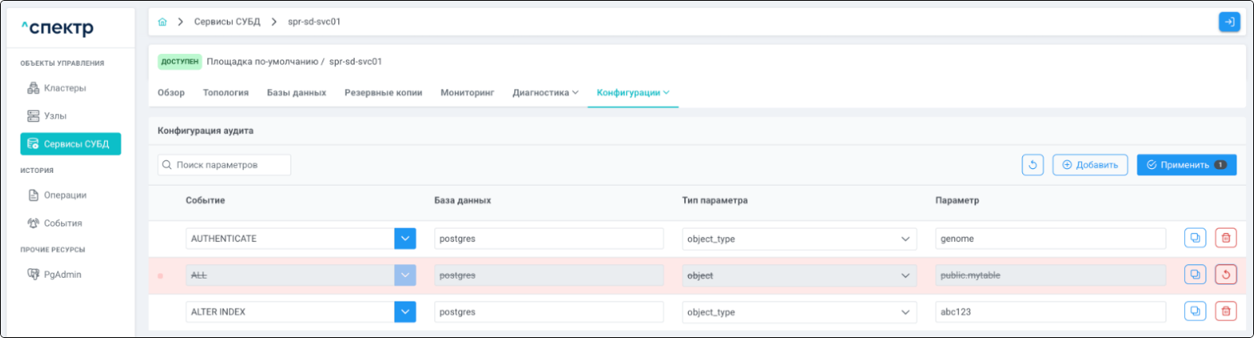Viewport: 1254px width, 338px height.
Task: Click the logout icon at top right
Action: (1229, 22)
